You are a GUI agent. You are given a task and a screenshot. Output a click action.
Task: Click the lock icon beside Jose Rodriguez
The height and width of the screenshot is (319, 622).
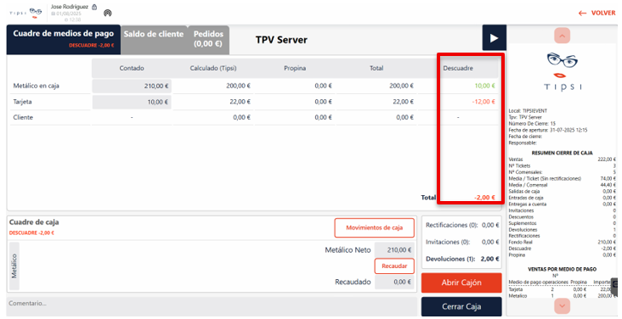click(94, 7)
